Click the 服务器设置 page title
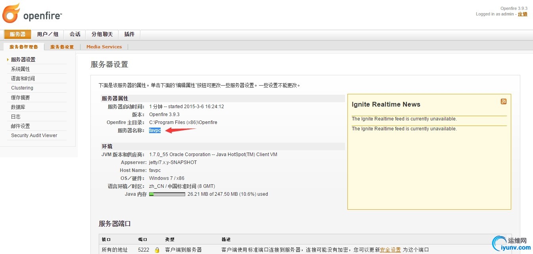533x254 pixels. [109, 65]
